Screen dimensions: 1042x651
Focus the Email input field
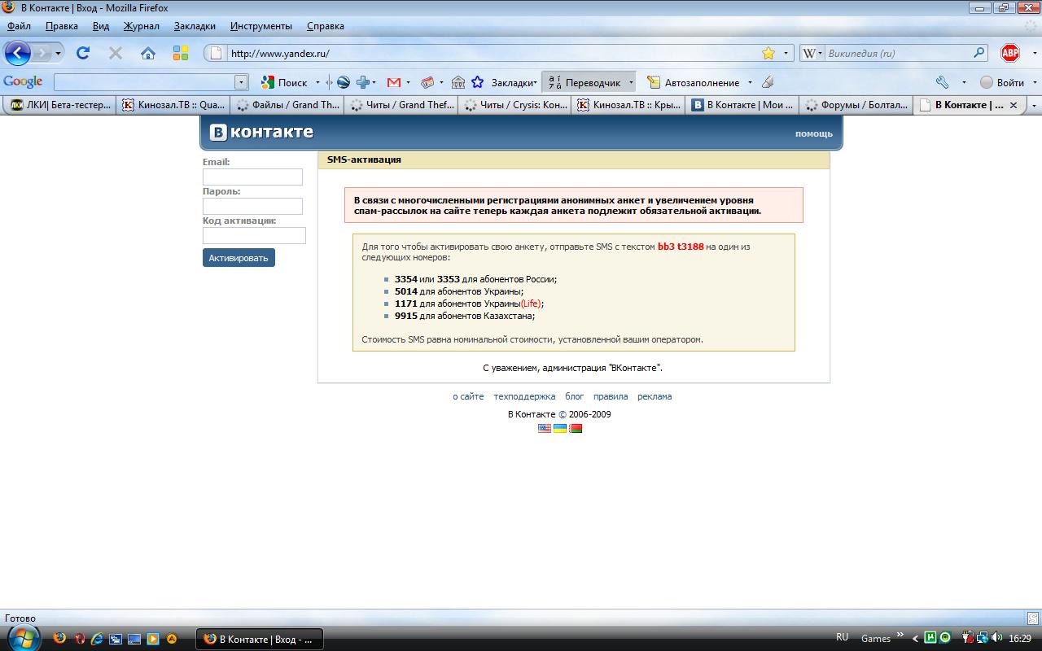pyautogui.click(x=252, y=177)
